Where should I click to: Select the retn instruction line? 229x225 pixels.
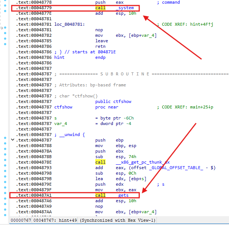[x=100, y=46]
